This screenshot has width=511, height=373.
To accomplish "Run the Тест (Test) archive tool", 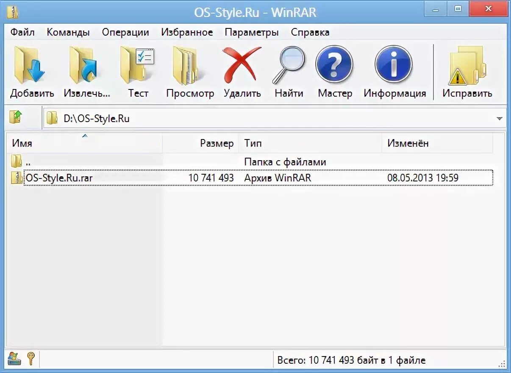I will (x=137, y=66).
